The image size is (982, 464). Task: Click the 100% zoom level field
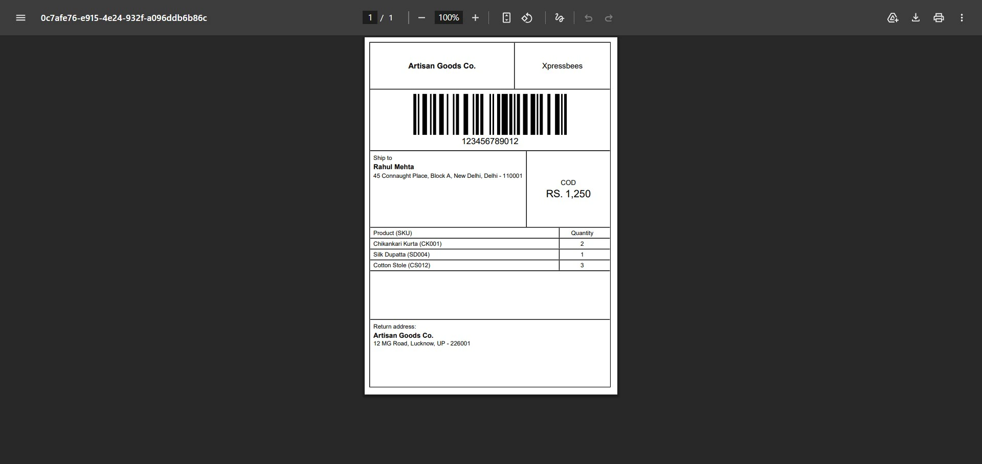(x=449, y=18)
